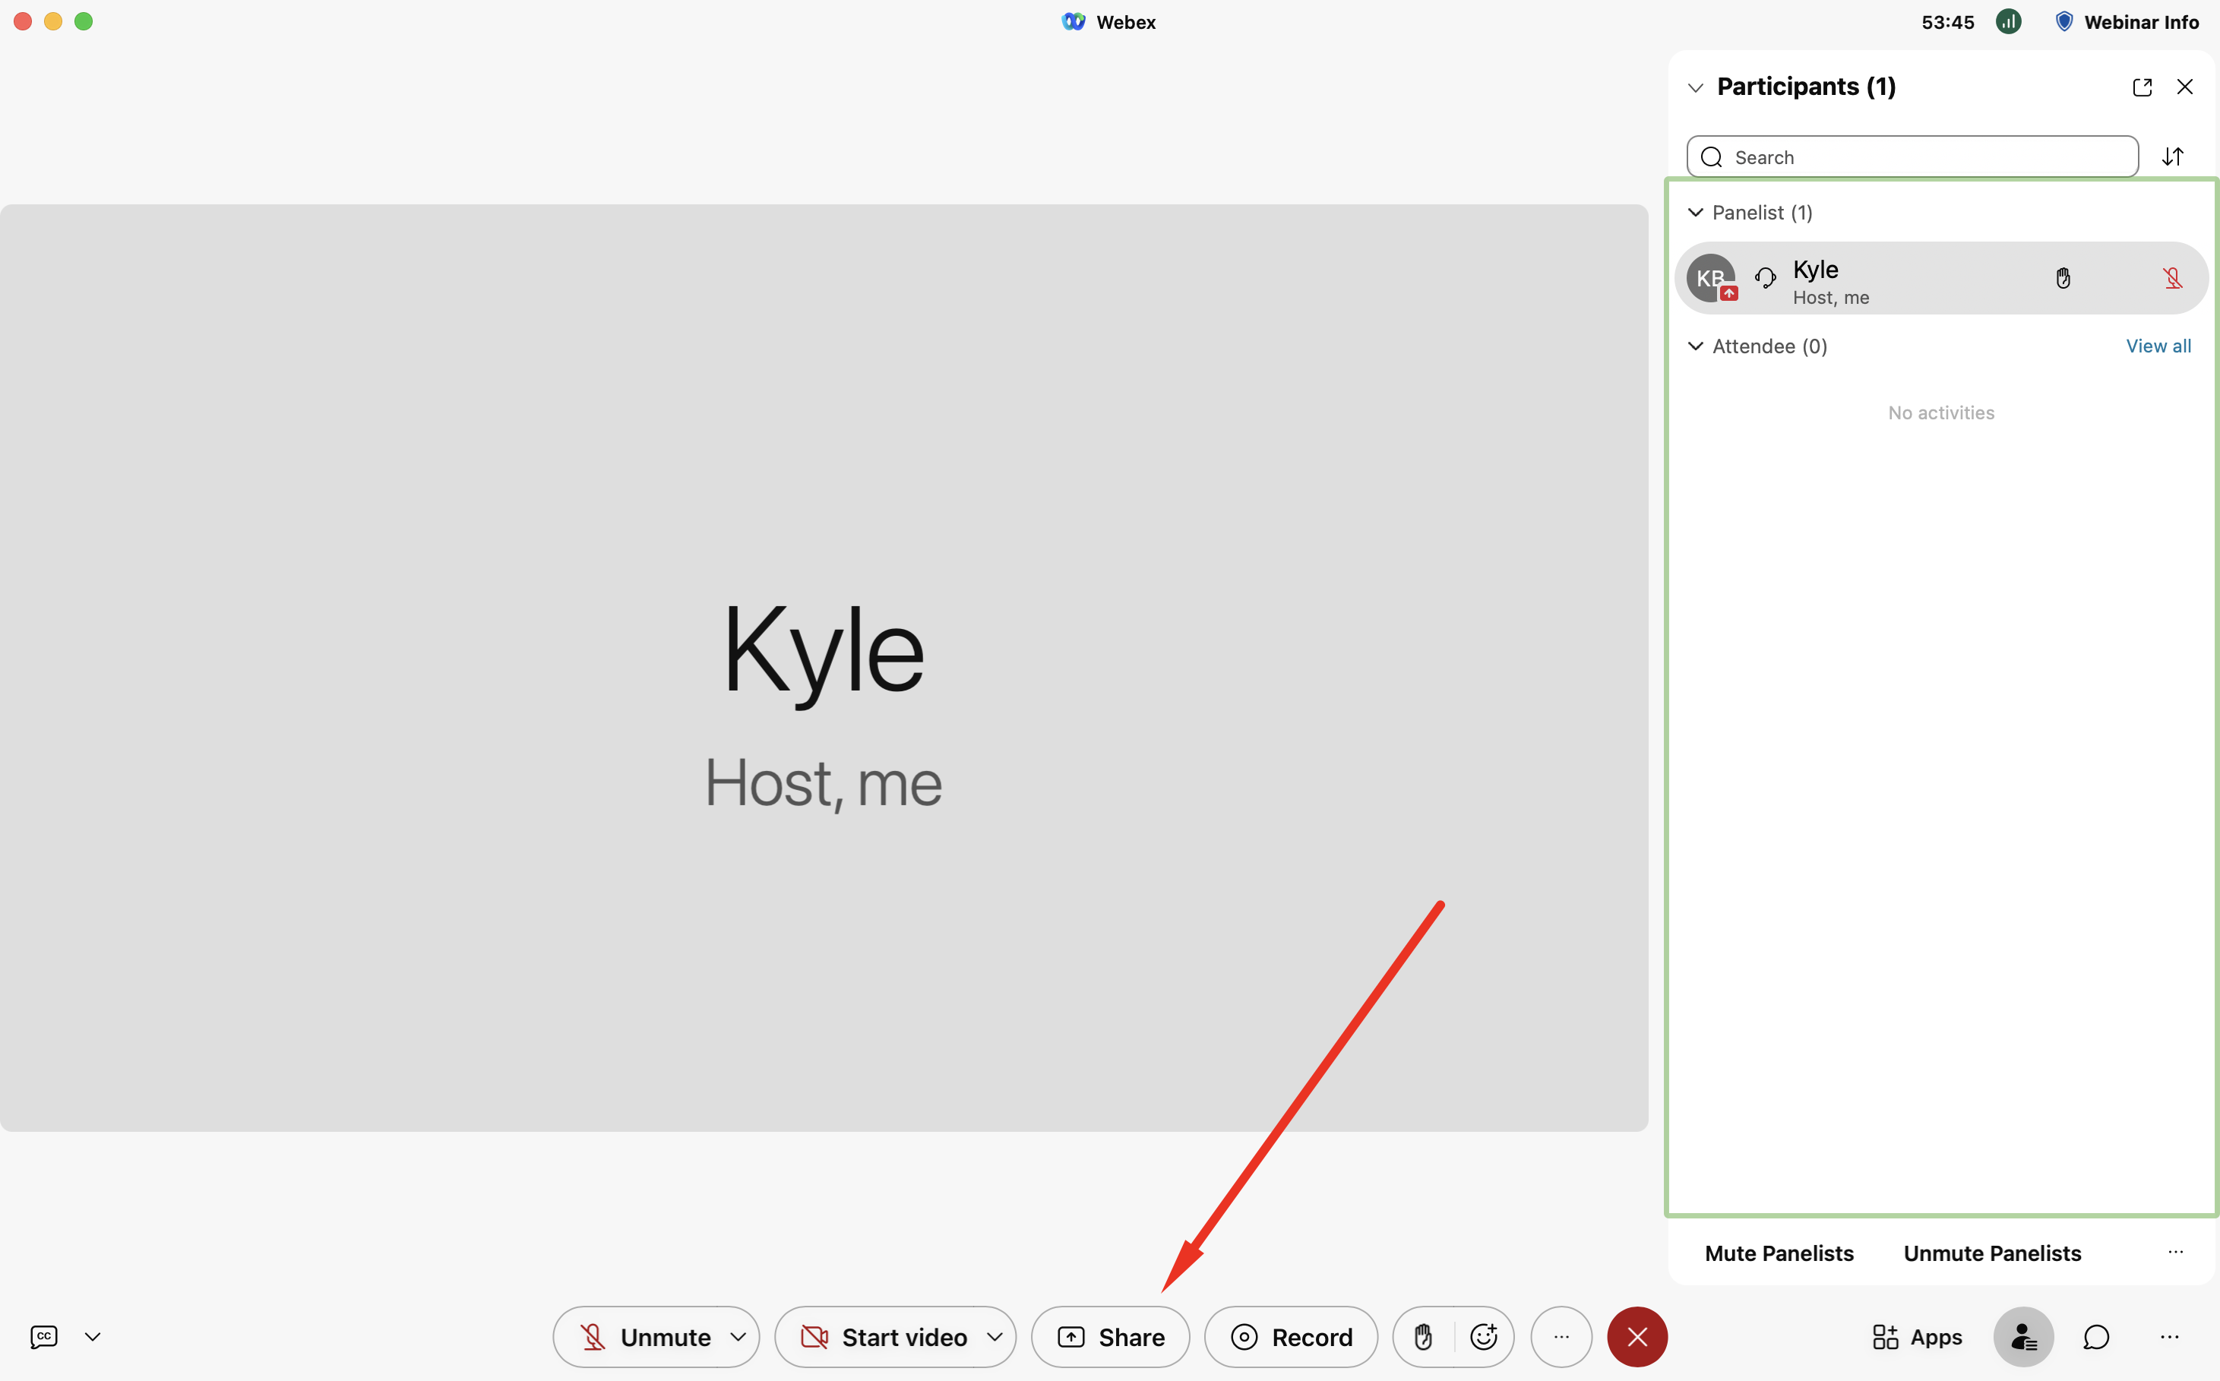Toggle the Participants panel icon
The image size is (2220, 1381).
(x=2023, y=1337)
